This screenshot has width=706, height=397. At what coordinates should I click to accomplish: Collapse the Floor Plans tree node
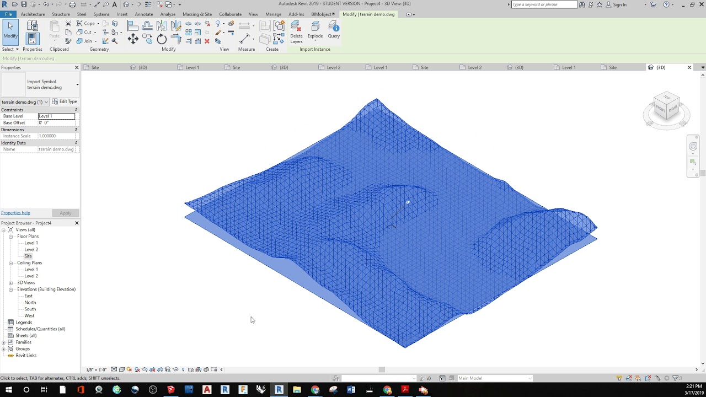point(10,237)
